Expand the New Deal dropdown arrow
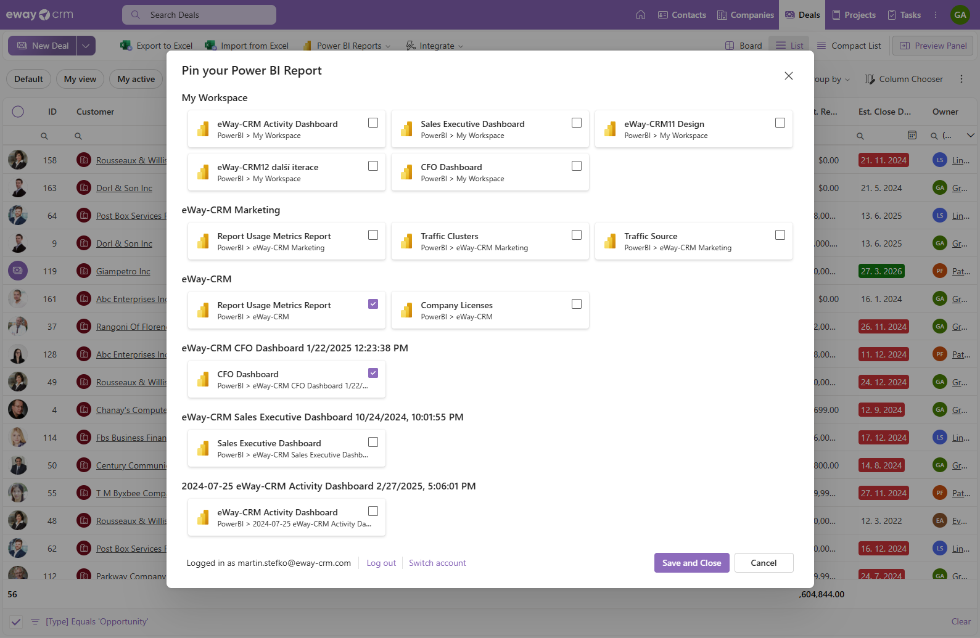Image resolution: width=980 pixels, height=638 pixels. tap(86, 46)
